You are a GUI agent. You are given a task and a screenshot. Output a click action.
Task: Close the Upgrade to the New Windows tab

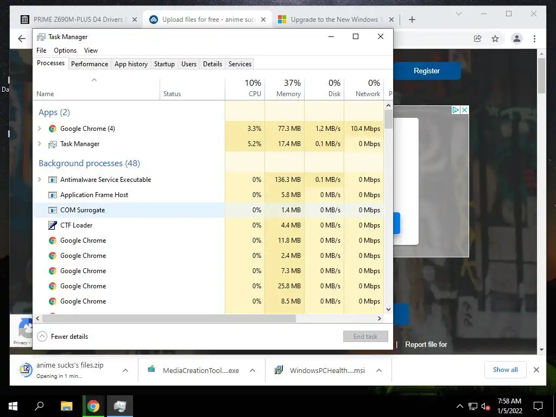[391, 20]
